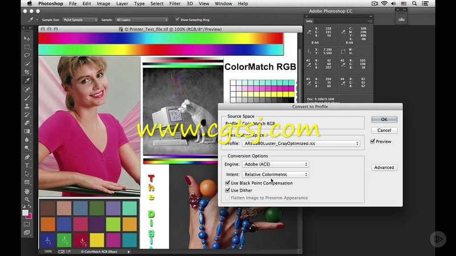Viewport: 456px width, 256px height.
Task: Select the Quick Selection tool
Action: coord(27,64)
